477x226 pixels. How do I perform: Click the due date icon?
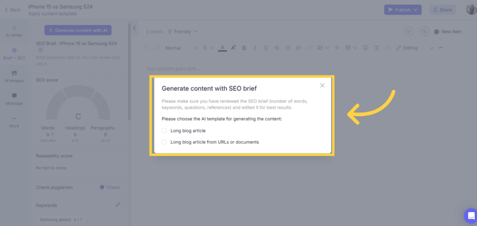(423, 32)
